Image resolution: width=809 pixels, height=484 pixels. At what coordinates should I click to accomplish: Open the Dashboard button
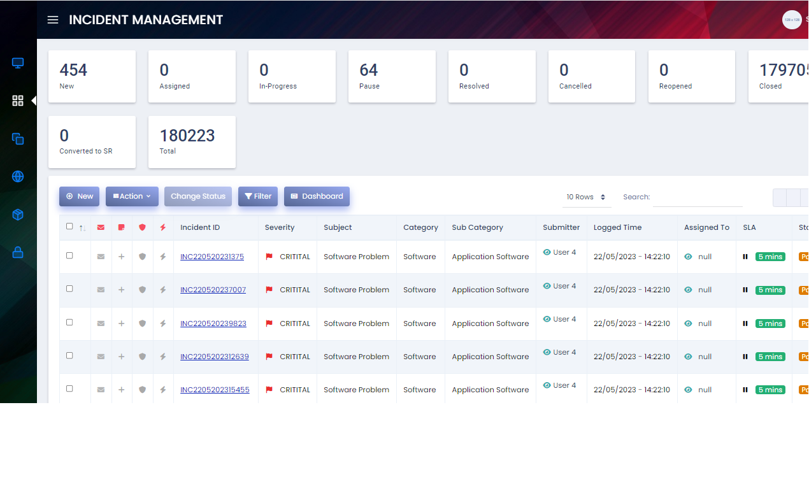click(x=317, y=196)
